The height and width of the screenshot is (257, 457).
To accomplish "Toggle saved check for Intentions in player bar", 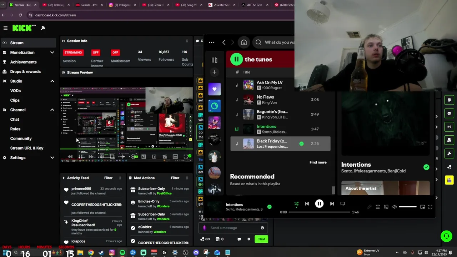I will coord(269,207).
